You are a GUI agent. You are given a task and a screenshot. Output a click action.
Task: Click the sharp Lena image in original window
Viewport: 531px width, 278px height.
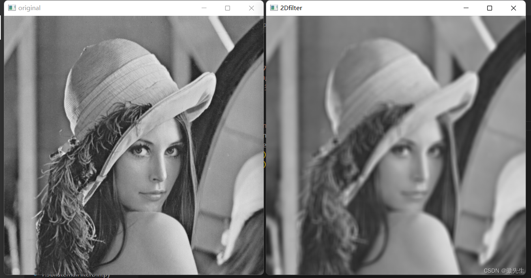click(x=134, y=145)
